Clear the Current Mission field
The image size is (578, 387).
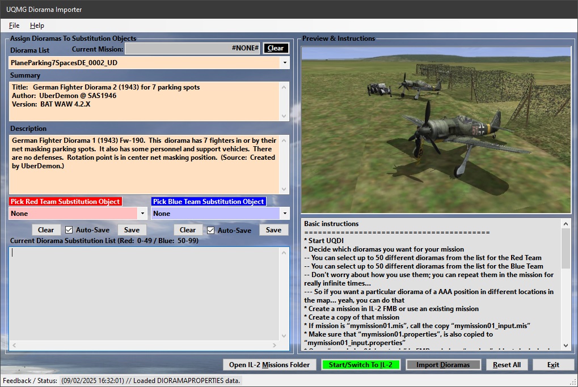[x=276, y=48]
